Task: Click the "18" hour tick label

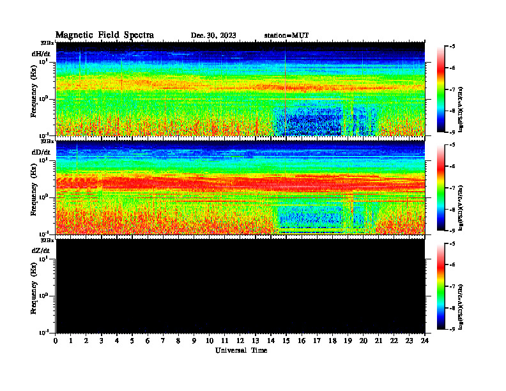Action: pyautogui.click(x=332, y=341)
